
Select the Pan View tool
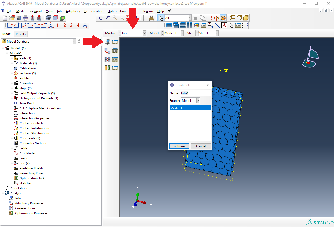pyautogui.click(x=101, y=18)
